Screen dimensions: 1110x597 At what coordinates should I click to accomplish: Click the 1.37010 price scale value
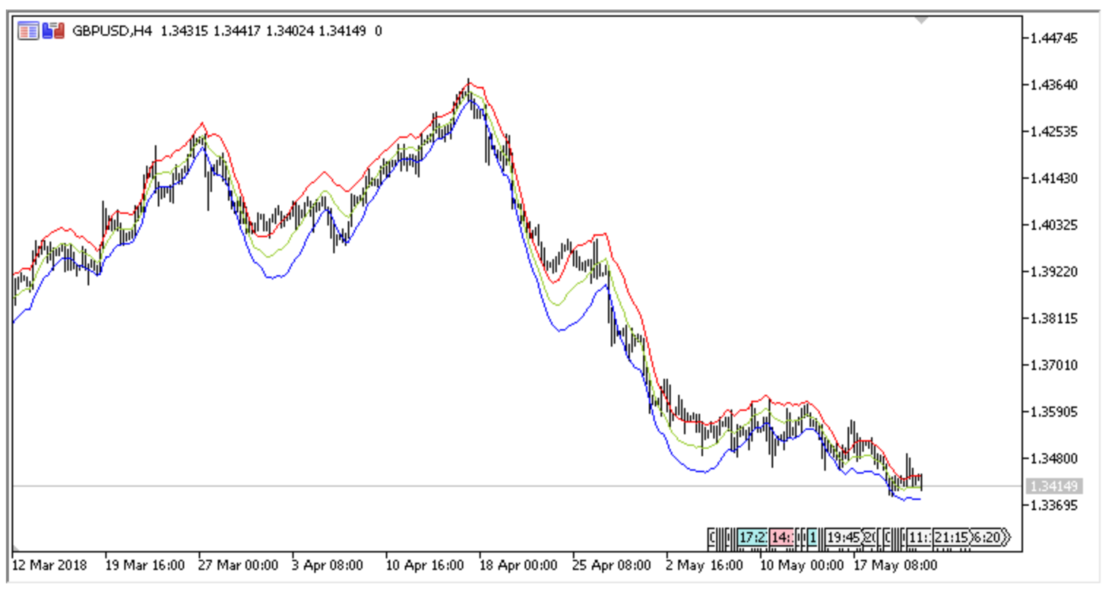click(x=1054, y=365)
